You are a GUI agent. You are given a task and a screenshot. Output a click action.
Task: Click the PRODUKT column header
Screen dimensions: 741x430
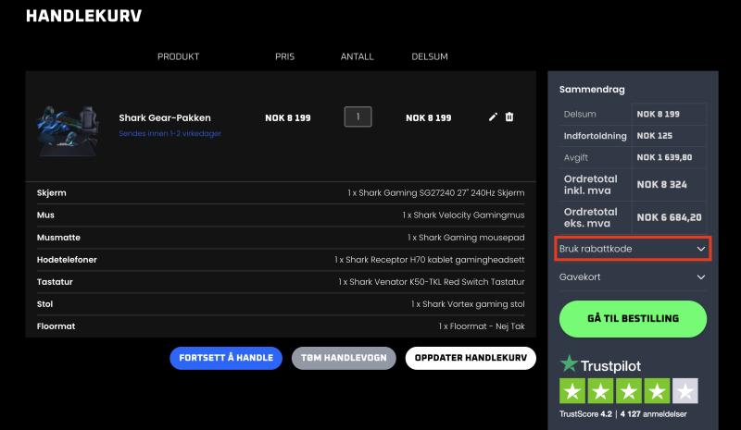178,56
